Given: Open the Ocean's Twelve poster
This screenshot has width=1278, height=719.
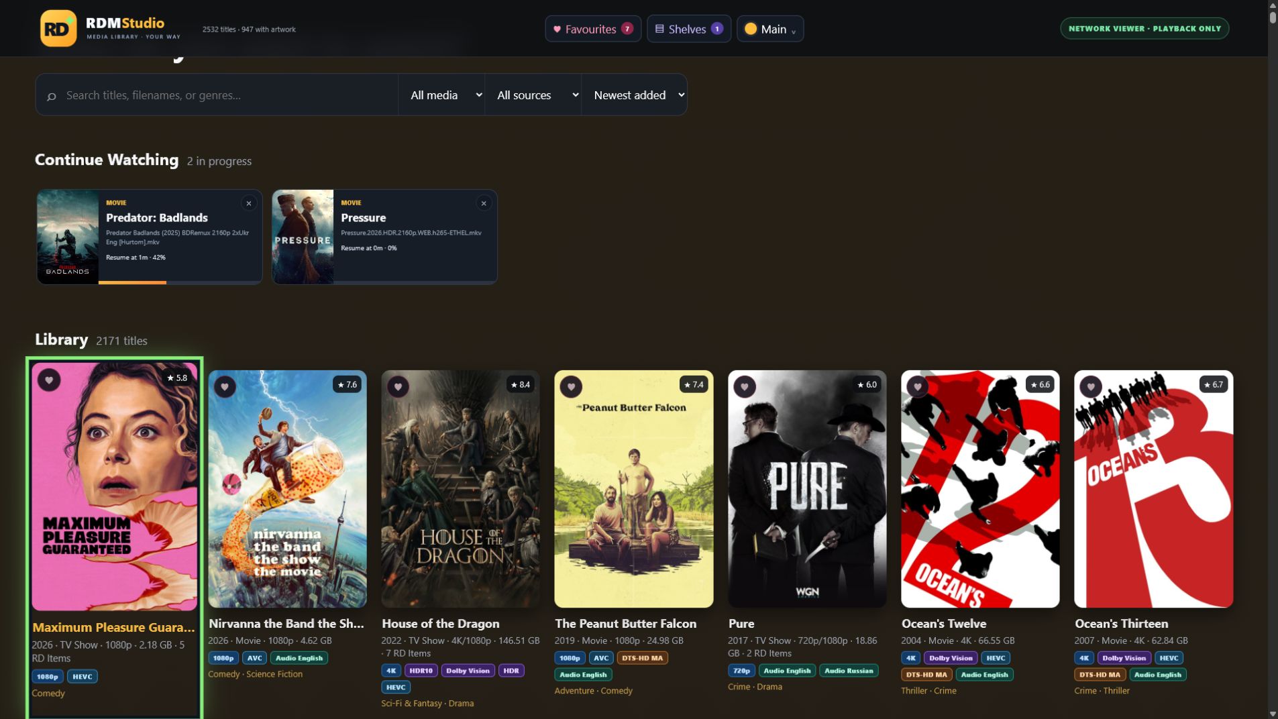Looking at the screenshot, I should pyautogui.click(x=980, y=489).
